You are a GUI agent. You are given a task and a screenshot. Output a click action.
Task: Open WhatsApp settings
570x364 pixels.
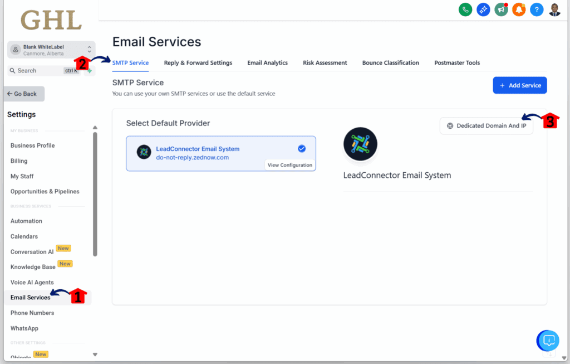24,328
